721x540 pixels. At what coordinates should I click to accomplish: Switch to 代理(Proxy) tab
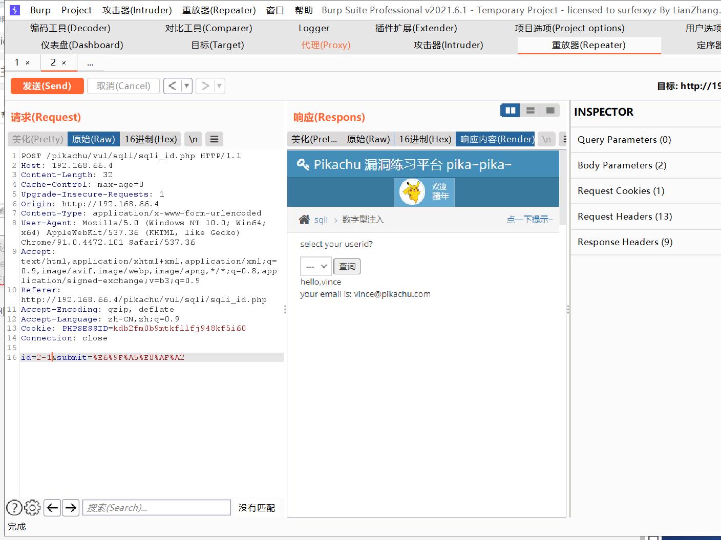pos(326,45)
